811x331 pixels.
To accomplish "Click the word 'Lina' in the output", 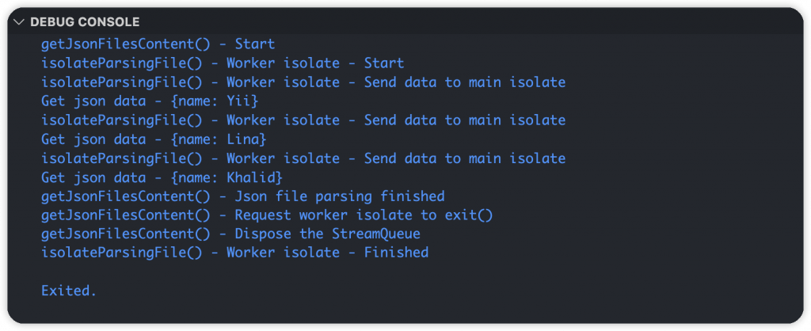I will pyautogui.click(x=242, y=139).
